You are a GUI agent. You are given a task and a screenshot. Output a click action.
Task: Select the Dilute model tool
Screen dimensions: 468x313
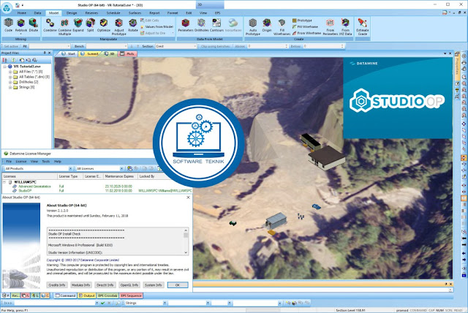click(34, 25)
